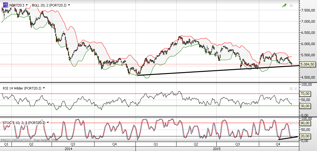Screen dimensions: 317x151
Task: Maximize the RSI 14 Wilder pane
Action: pos(291,88)
